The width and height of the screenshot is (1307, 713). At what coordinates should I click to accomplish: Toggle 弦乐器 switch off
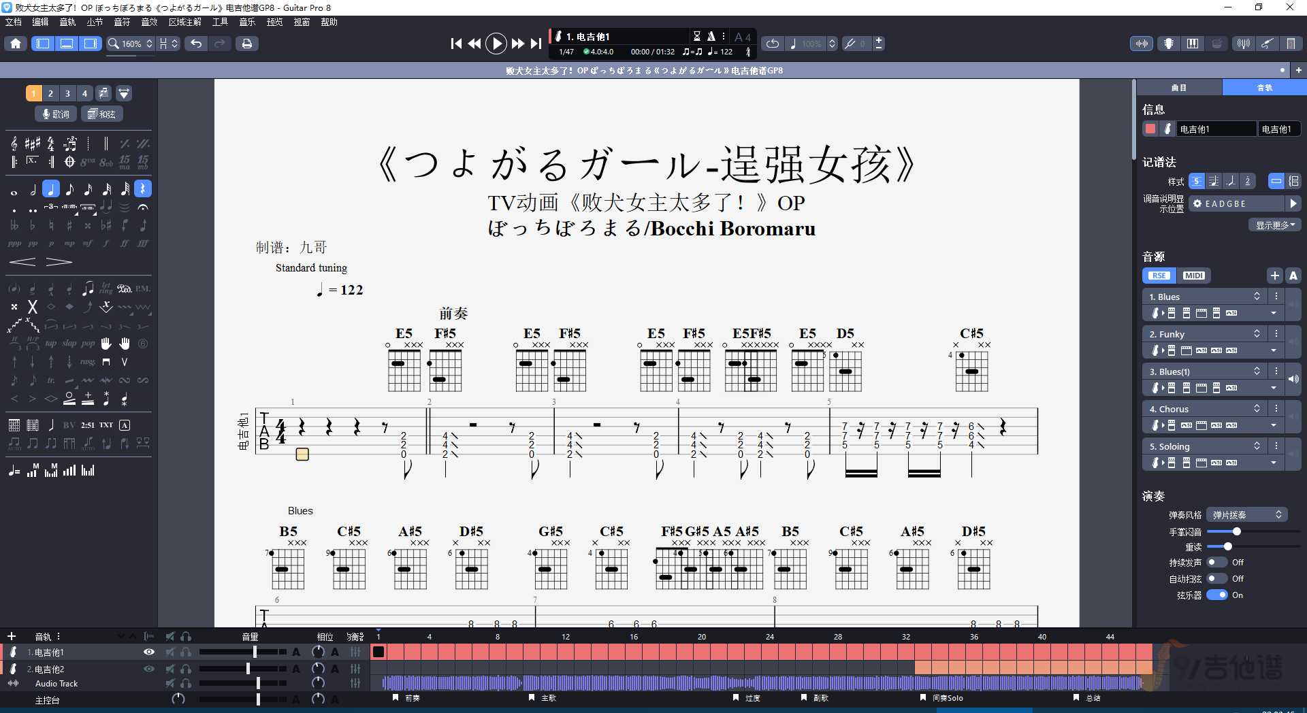pos(1216,595)
